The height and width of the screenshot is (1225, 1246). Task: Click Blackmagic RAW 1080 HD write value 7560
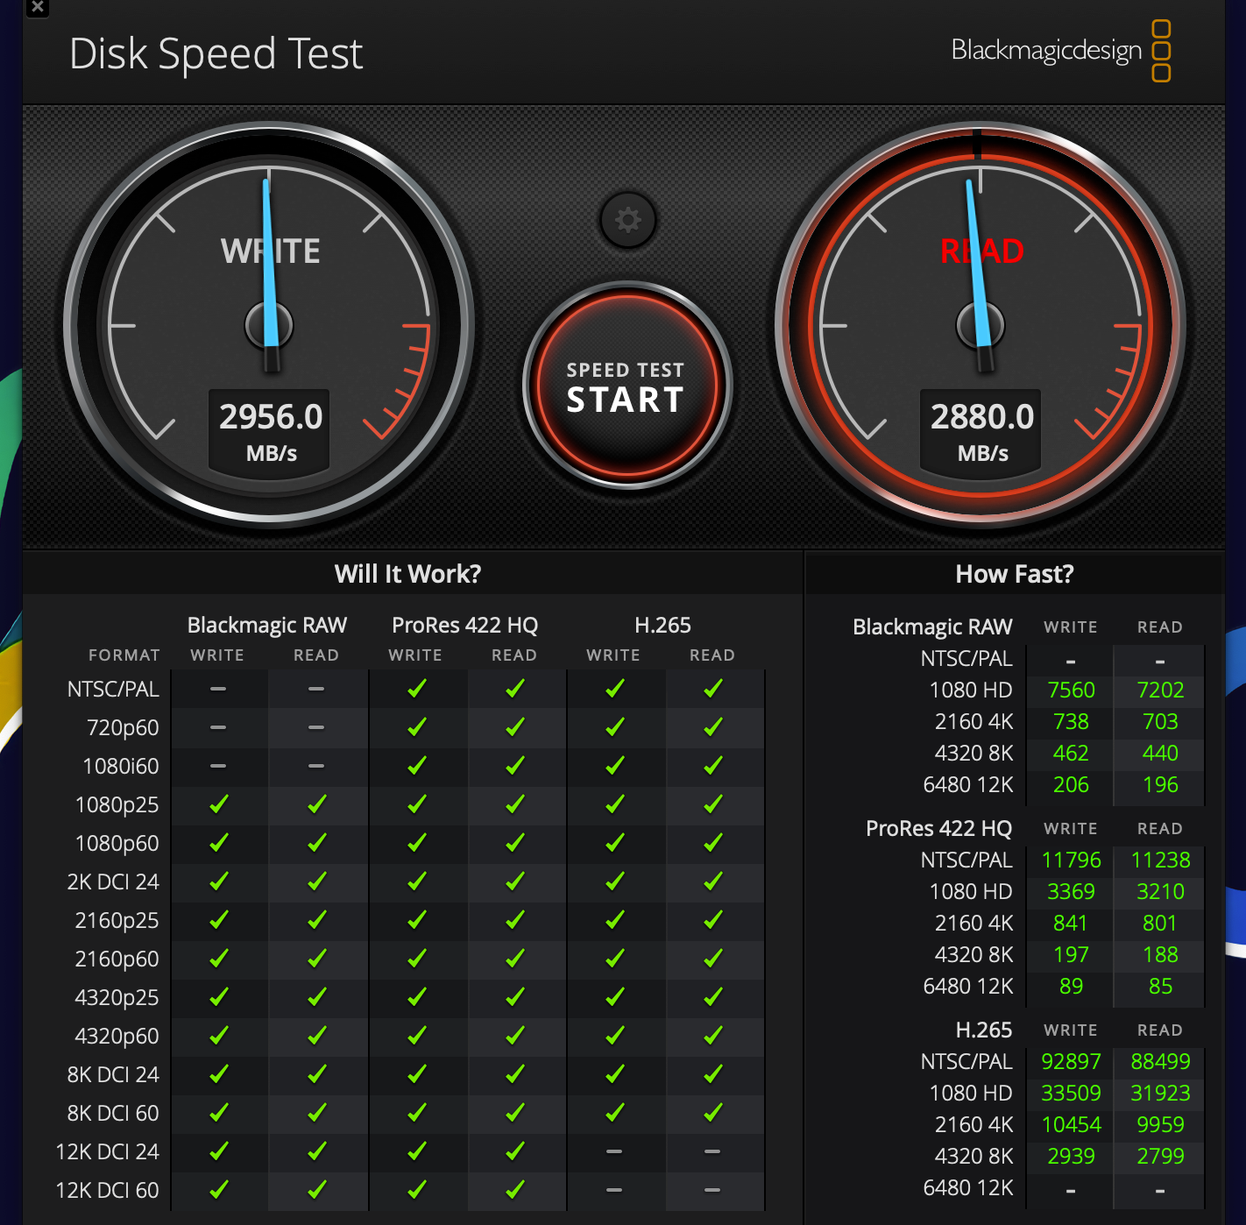1071,690
